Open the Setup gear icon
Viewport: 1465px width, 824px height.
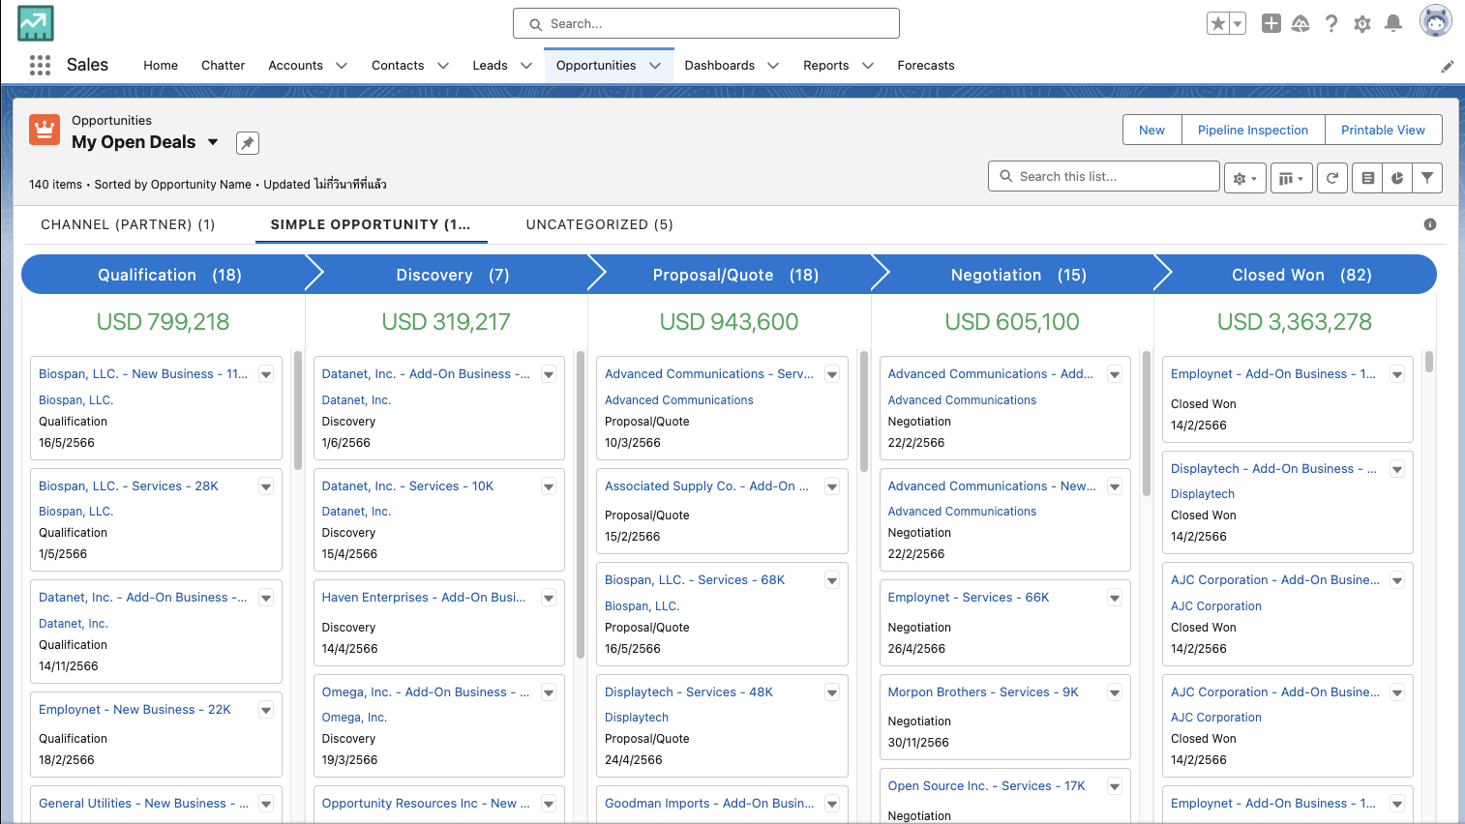point(1362,24)
